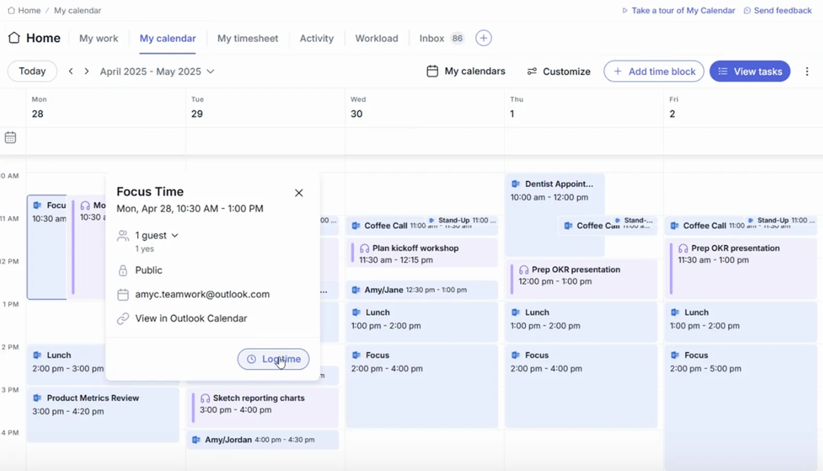The image size is (823, 471).
Task: Expand the 1 guest list chevron
Action: point(175,235)
